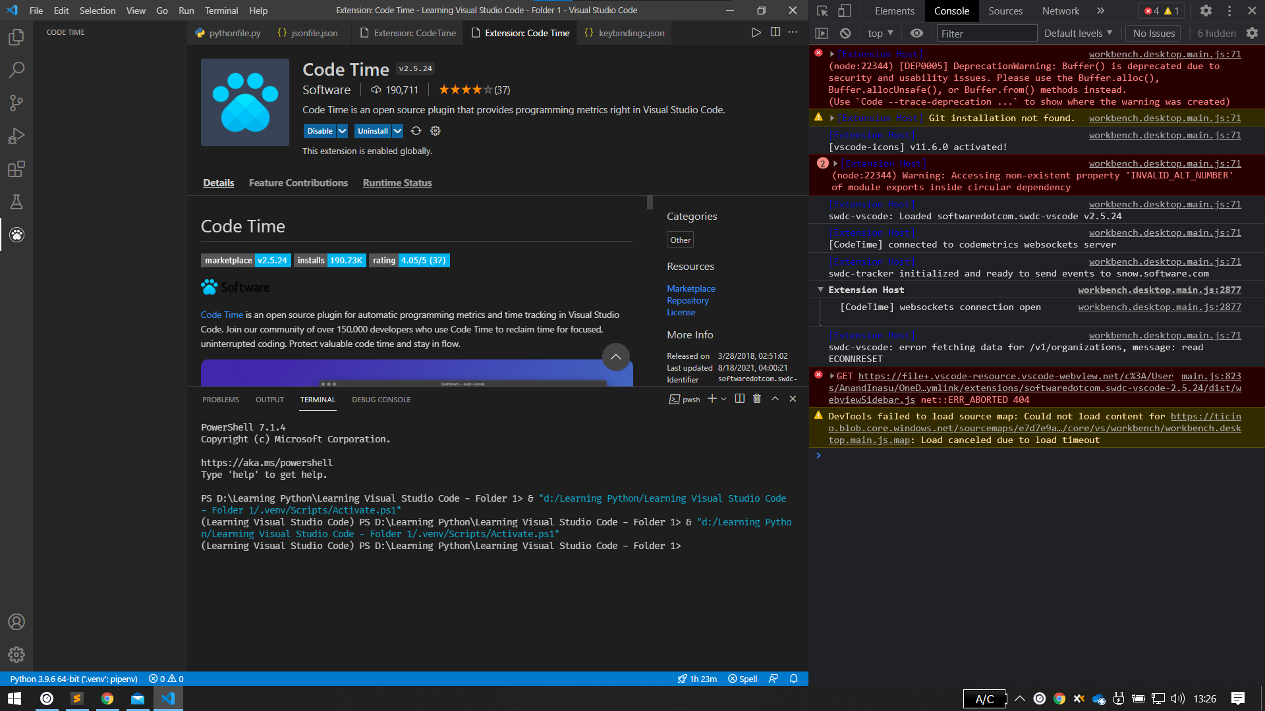The image size is (1265, 711).
Task: Select the inspect element tool in DevTools
Action: (x=821, y=11)
